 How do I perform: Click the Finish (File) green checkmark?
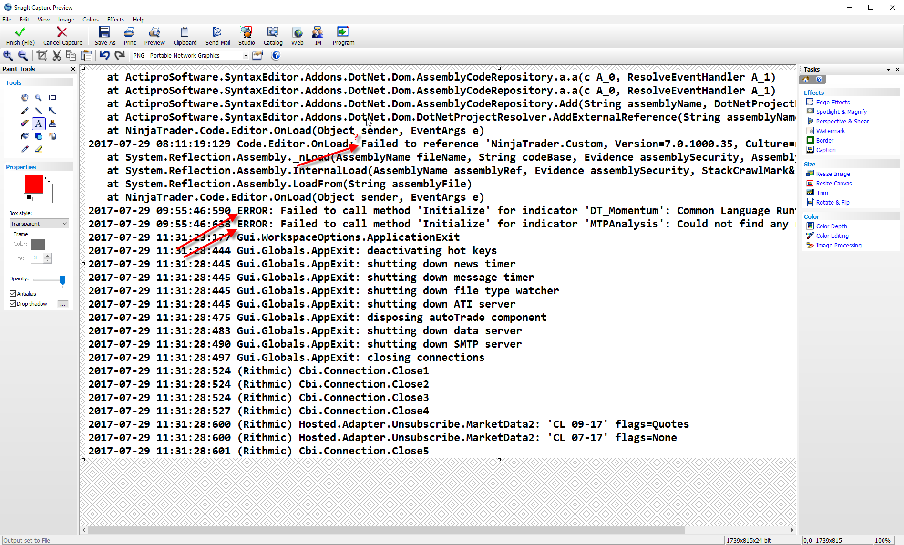tap(20, 32)
